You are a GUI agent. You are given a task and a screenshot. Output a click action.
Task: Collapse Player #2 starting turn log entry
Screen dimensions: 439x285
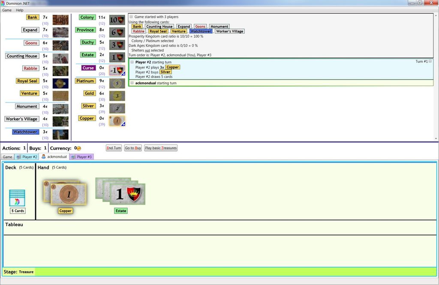click(132, 62)
